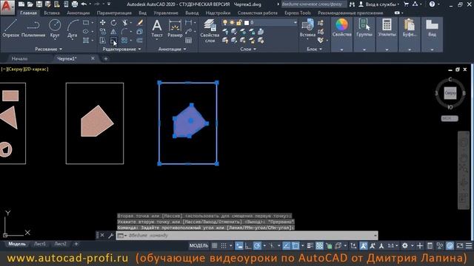
Task: Toggle drawing grid display in status bar
Action: (x=214, y=246)
